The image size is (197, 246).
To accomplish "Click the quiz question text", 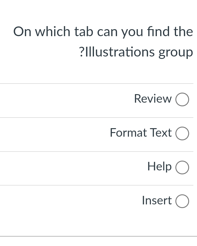I will [x=103, y=41].
